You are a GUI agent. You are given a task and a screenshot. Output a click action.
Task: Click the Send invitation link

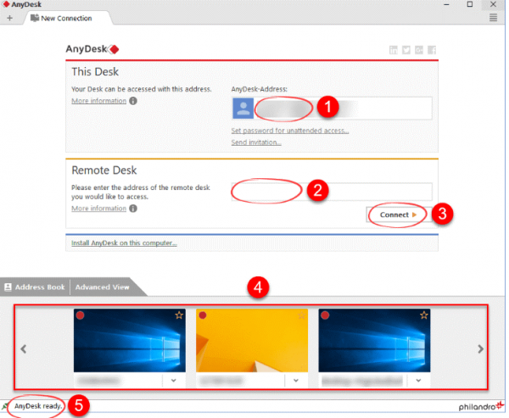coord(256,142)
